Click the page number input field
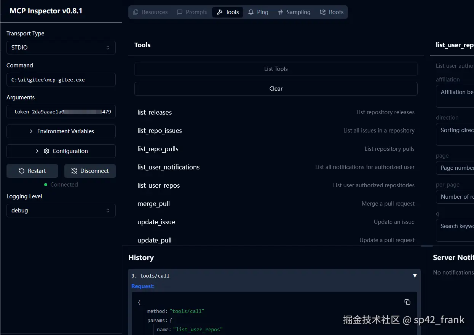The image size is (474, 335). (x=455, y=168)
